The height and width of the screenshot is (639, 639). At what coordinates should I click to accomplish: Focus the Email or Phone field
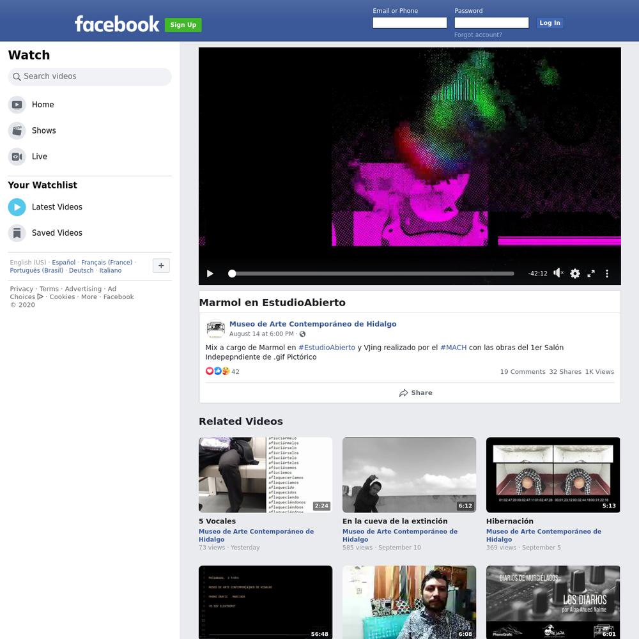[x=410, y=23]
